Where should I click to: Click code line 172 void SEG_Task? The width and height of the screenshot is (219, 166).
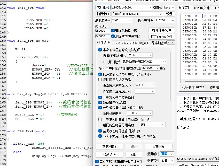(26, 131)
